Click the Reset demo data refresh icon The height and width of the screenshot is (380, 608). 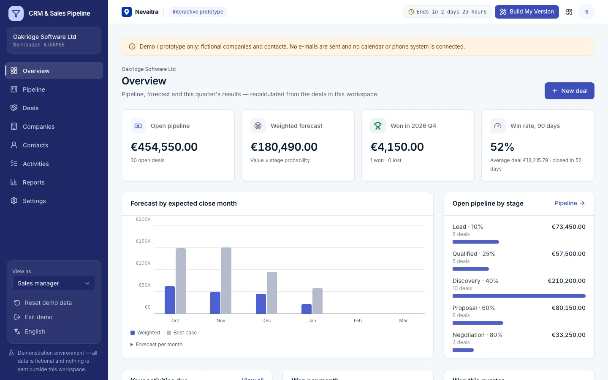17,303
